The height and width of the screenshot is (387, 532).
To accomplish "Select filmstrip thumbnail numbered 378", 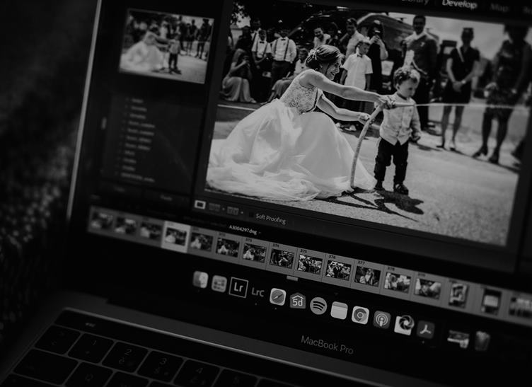I will pos(398,282).
